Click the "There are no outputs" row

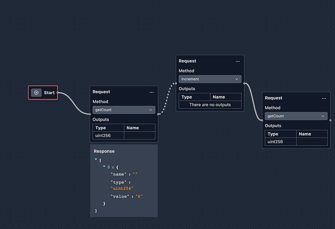coord(210,105)
